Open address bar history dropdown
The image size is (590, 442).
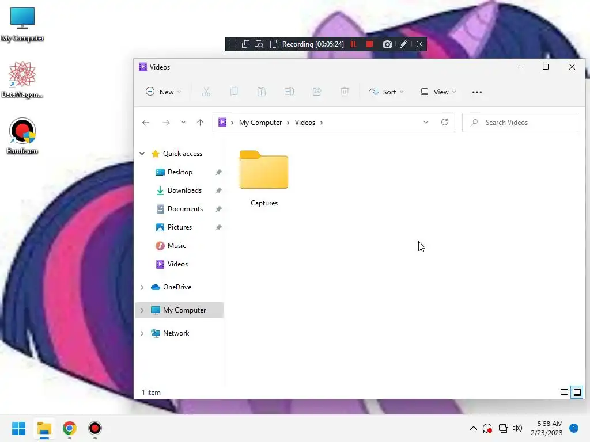click(x=426, y=122)
